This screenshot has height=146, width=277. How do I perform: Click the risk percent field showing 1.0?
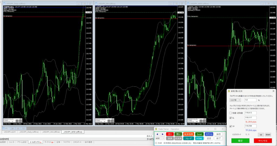click(250, 100)
